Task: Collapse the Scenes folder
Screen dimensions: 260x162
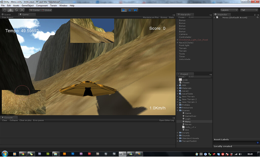Action: [177, 110]
